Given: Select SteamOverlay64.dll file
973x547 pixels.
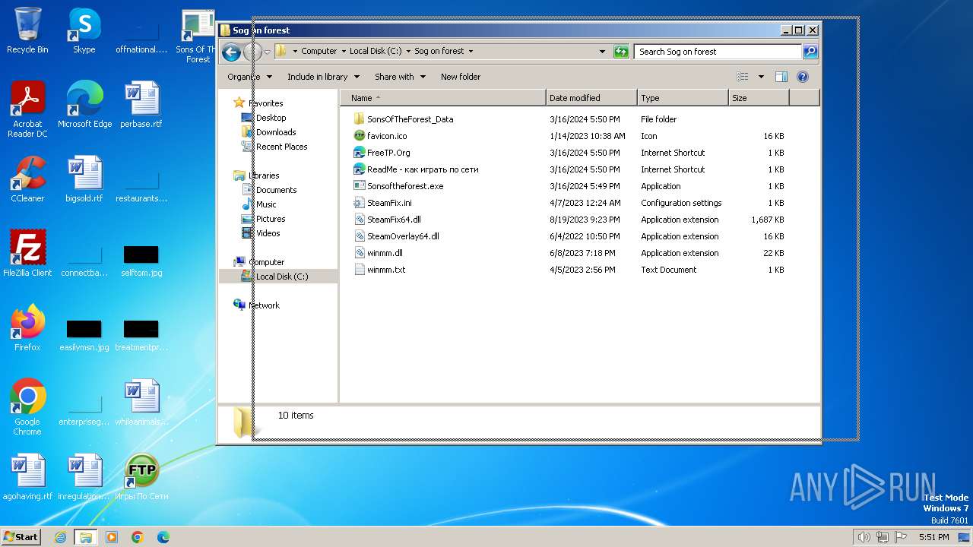Looking at the screenshot, I should click(x=396, y=236).
